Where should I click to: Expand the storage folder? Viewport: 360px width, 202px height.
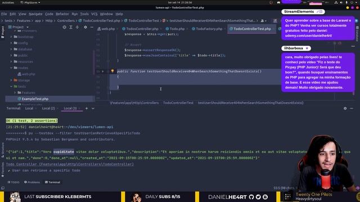pyautogui.click(x=11, y=80)
